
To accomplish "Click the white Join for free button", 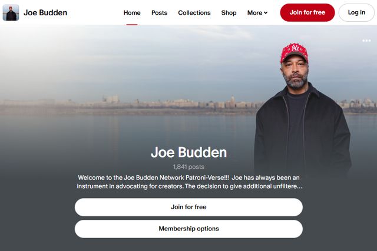I will tap(188, 207).
